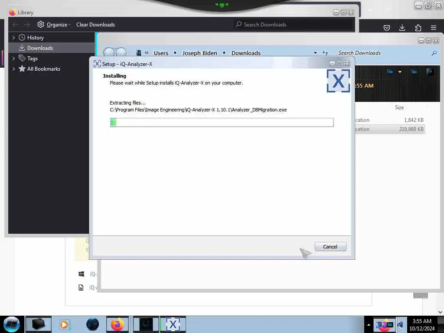This screenshot has height=333, width=444.
Task: Focus the Search Downloads field in Library
Action: point(294,25)
